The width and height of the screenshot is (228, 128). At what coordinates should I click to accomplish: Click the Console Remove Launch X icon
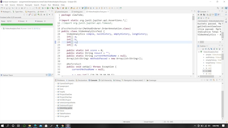201,15
